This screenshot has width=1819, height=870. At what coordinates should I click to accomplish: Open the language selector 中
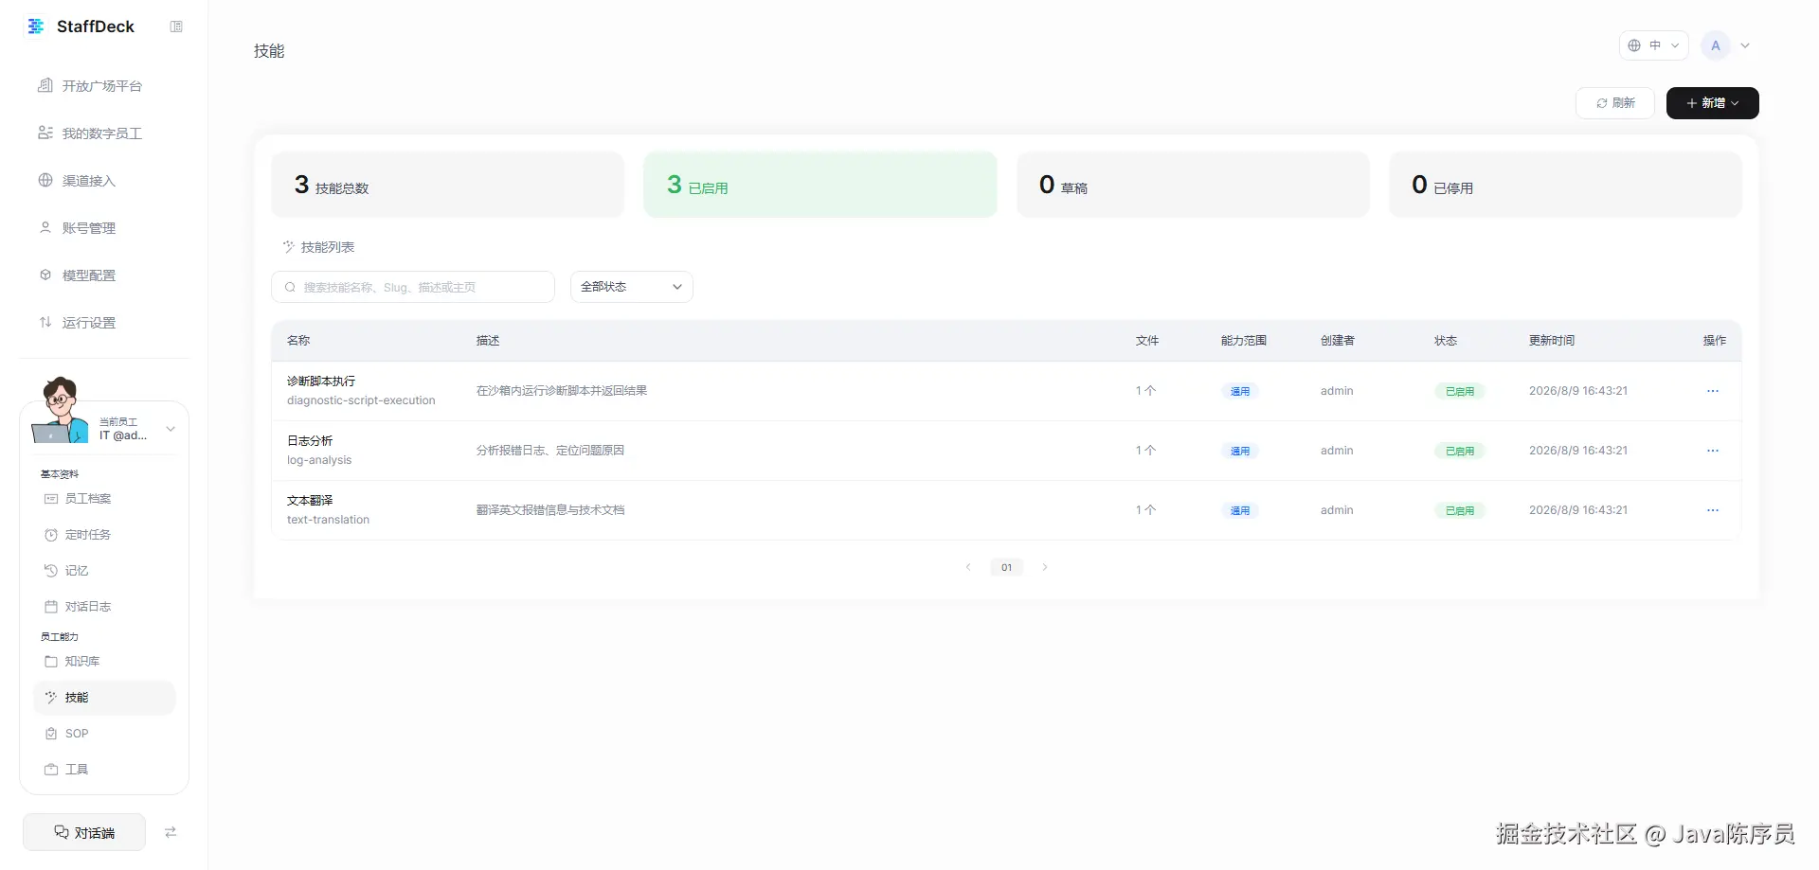point(1653,45)
